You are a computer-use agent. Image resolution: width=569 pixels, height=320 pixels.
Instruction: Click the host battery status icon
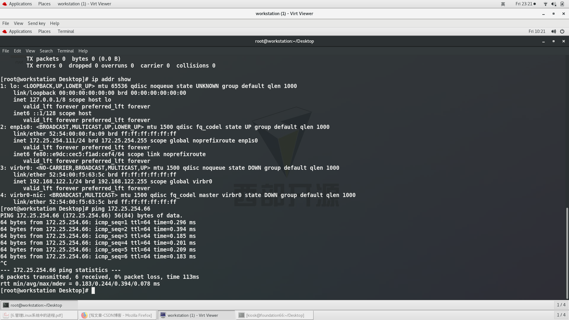coord(562,4)
